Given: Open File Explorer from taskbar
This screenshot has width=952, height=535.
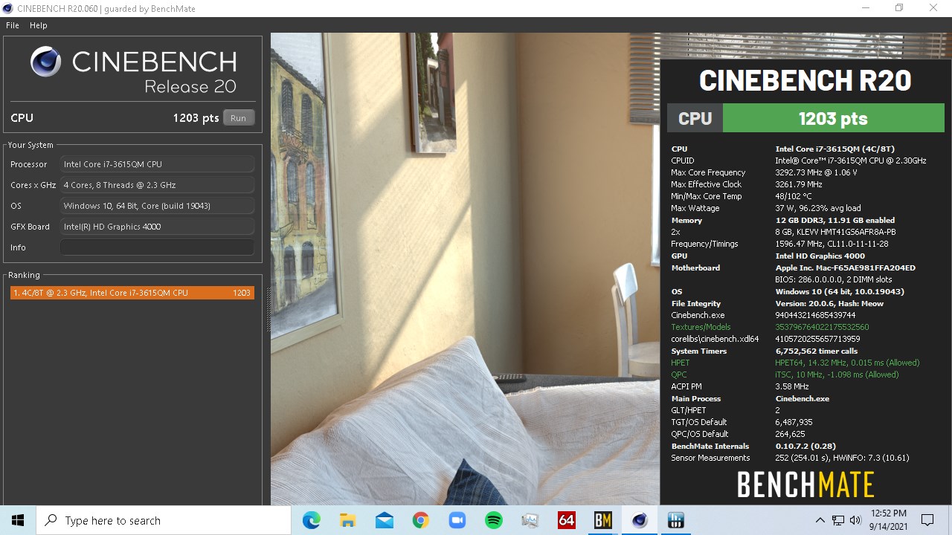Looking at the screenshot, I should [348, 520].
